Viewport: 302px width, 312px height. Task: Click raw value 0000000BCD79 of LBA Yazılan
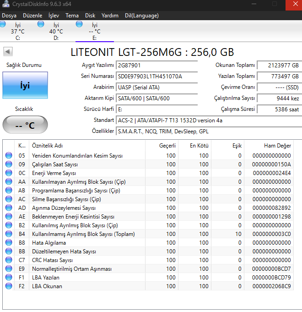[x=271, y=277]
